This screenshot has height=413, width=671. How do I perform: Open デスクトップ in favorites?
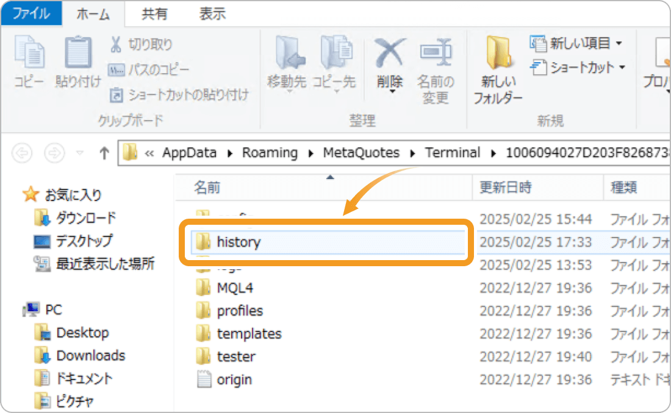pos(74,241)
